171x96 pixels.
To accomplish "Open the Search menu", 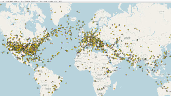I will [x=17, y=2].
